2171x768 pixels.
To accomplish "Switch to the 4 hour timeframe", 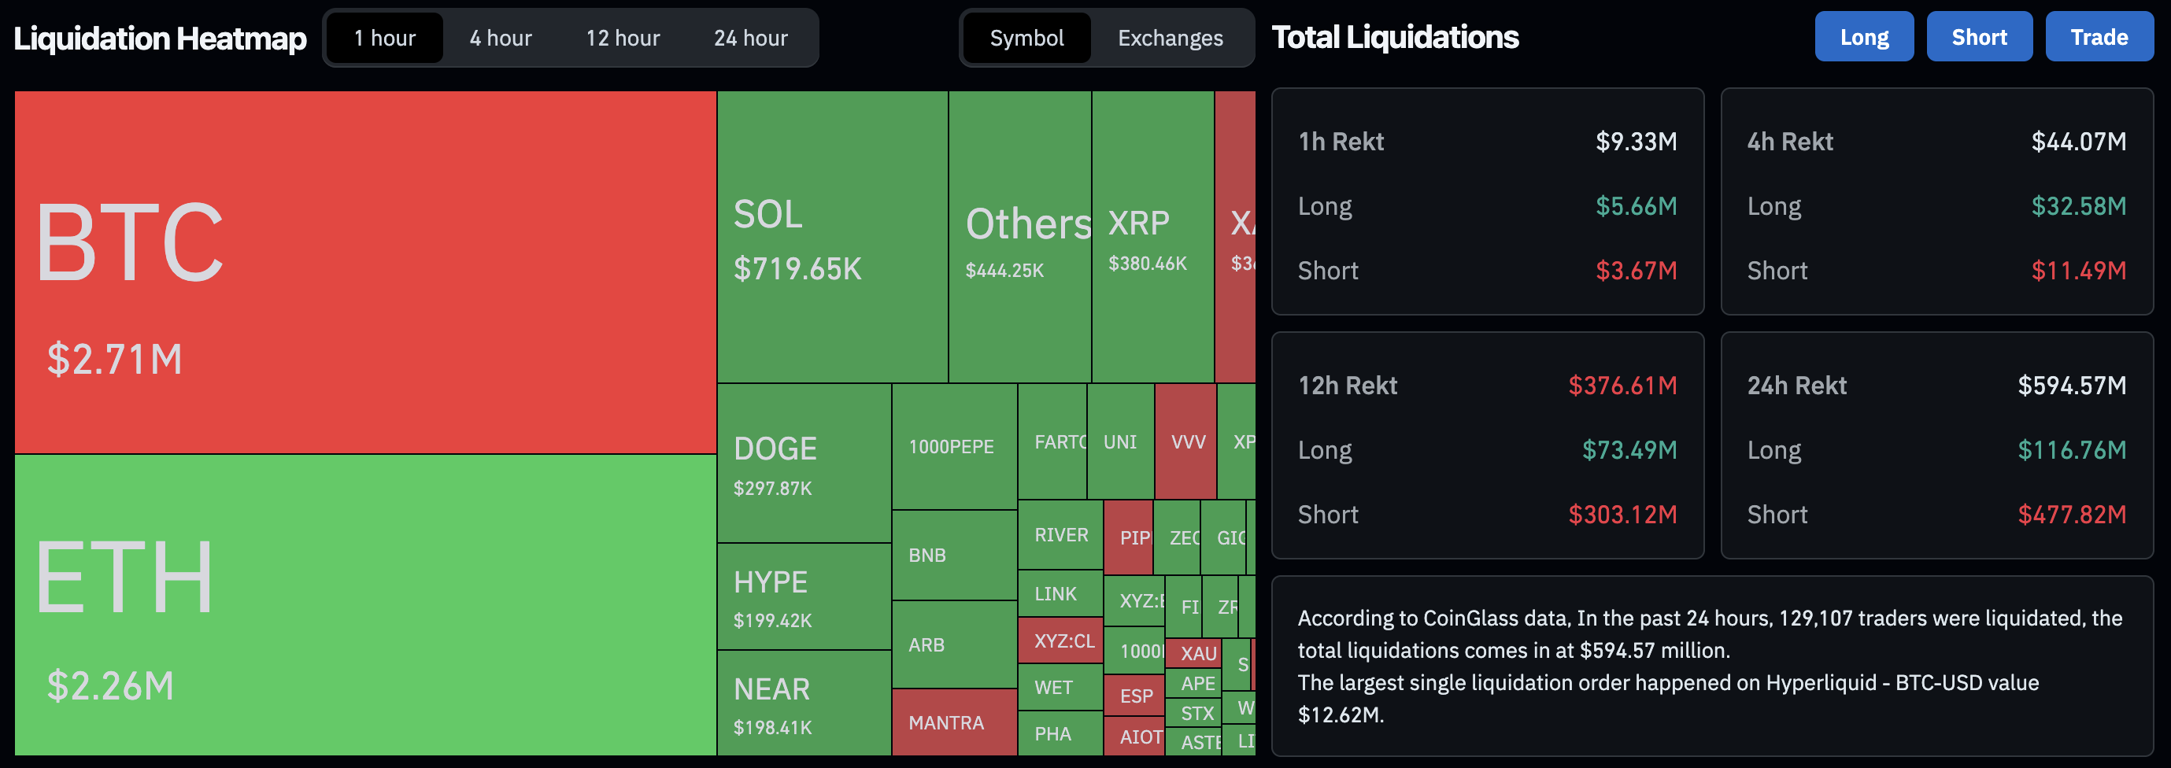I will 501,38.
